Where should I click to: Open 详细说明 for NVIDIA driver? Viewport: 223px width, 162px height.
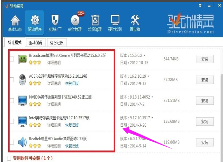coord(54,104)
